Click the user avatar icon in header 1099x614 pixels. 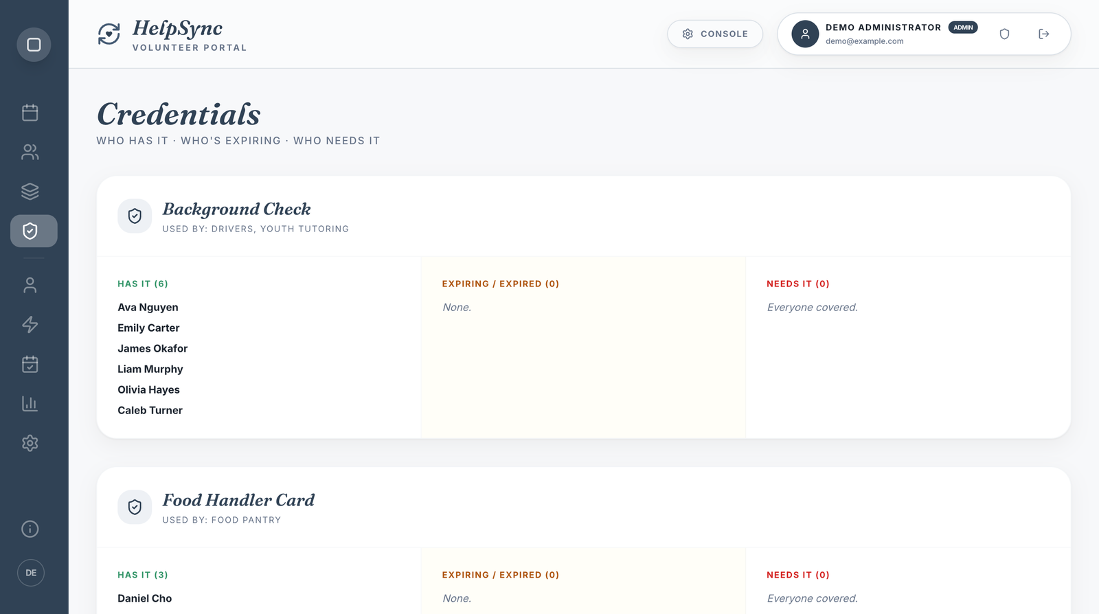coord(805,34)
